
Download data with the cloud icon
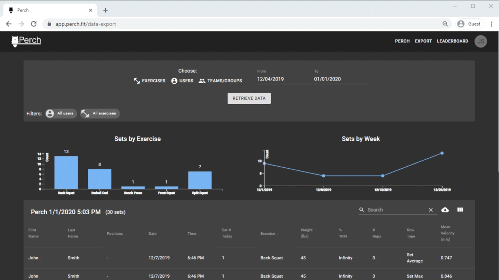(x=445, y=210)
